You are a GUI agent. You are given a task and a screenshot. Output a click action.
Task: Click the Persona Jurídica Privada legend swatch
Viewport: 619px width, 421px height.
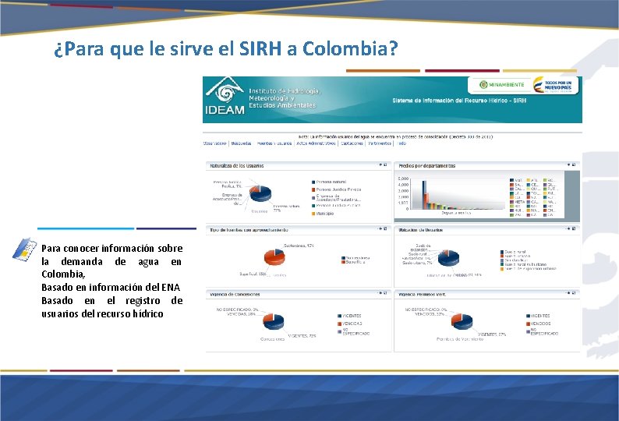(x=313, y=189)
